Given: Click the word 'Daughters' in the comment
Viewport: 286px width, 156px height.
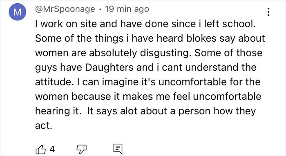Looking at the screenshot, I should tap(109, 68).
